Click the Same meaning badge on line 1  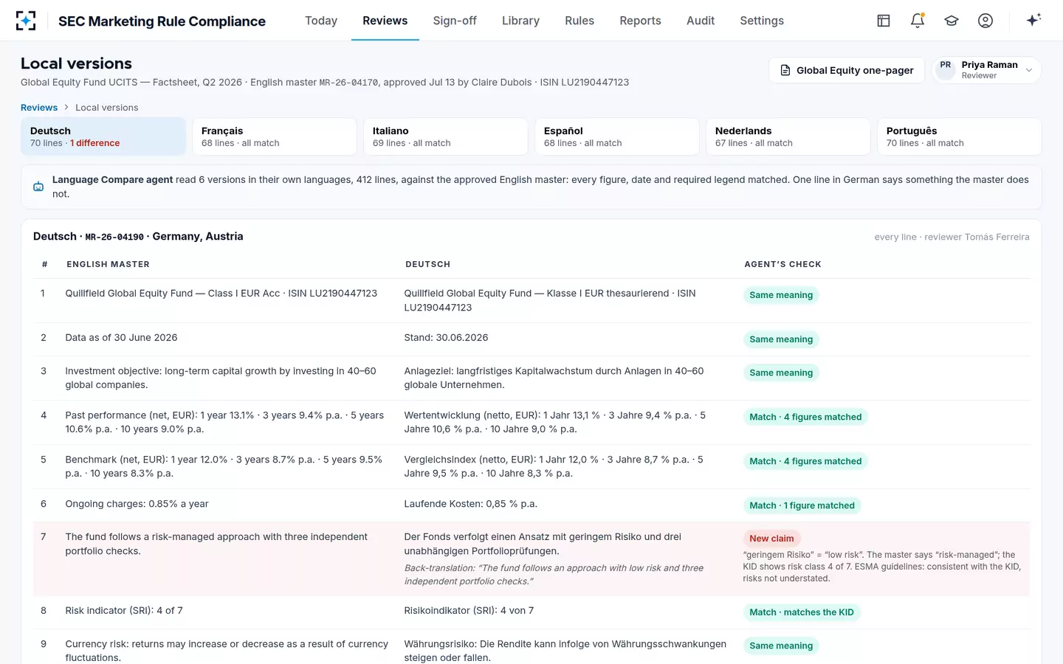point(781,295)
